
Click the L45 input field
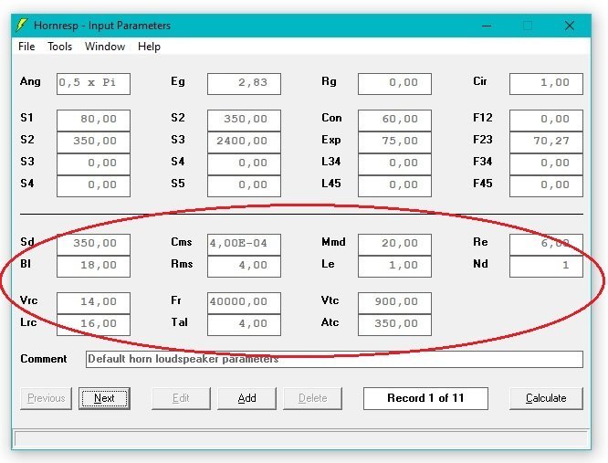tap(394, 185)
